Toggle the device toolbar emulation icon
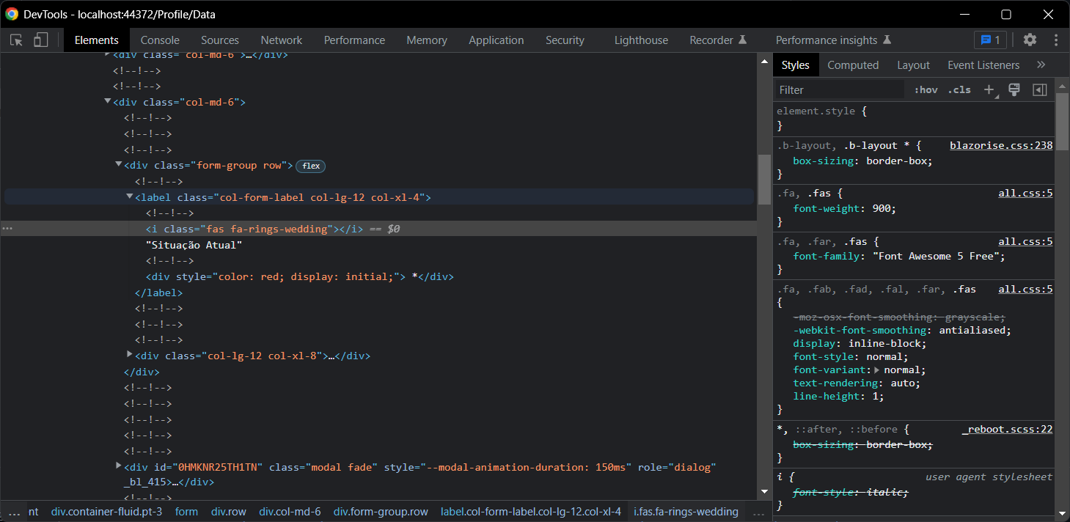The width and height of the screenshot is (1070, 522). pyautogui.click(x=40, y=40)
